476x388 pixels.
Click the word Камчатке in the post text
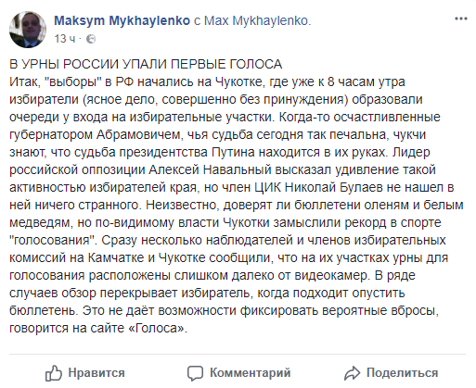tap(116, 257)
